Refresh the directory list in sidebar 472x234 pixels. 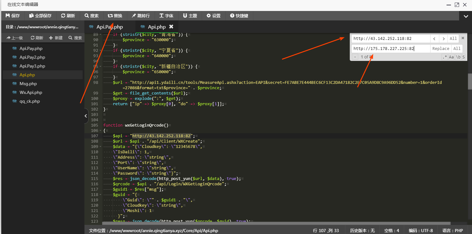point(37,38)
